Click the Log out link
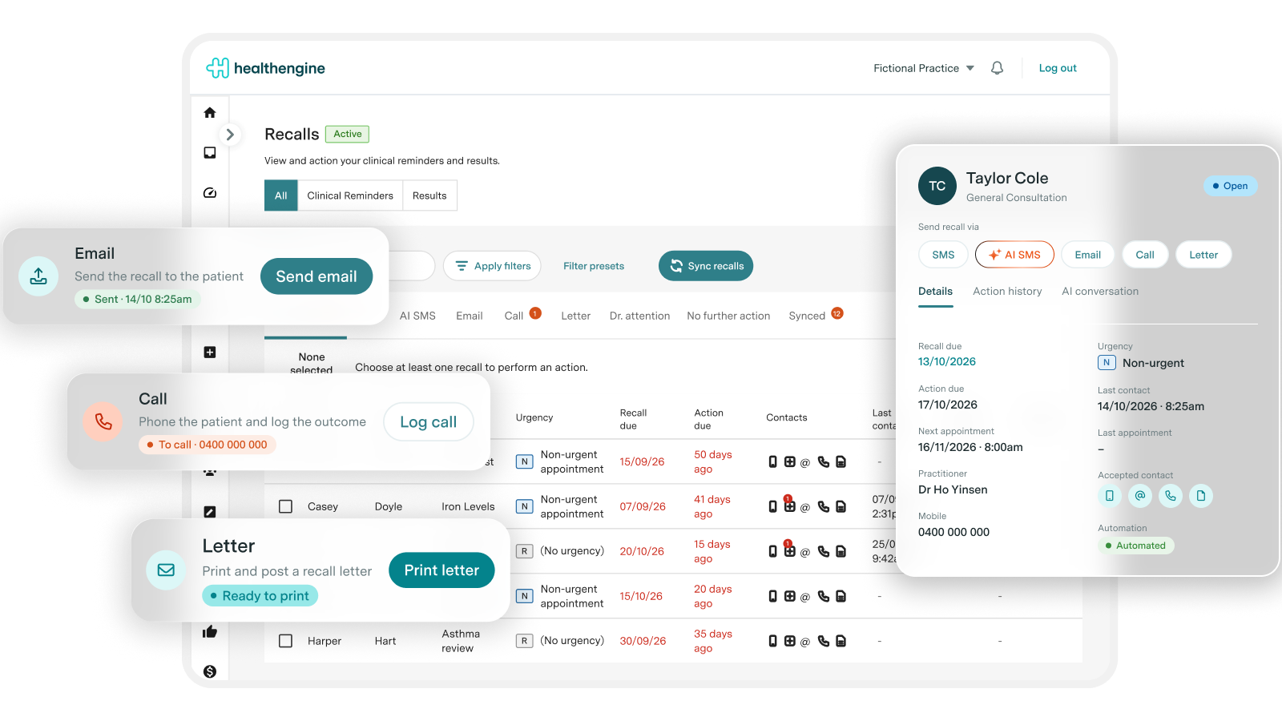Viewport: 1282px width, 721px height. pyautogui.click(x=1058, y=68)
